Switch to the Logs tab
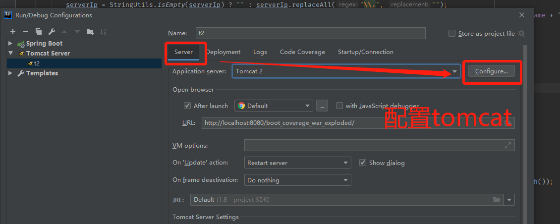Screen dimensions: 560x224 tap(260, 52)
